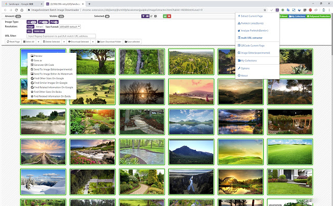Choose Find Other Sizes On Google
This screenshot has height=206, width=333.
click(x=47, y=78)
